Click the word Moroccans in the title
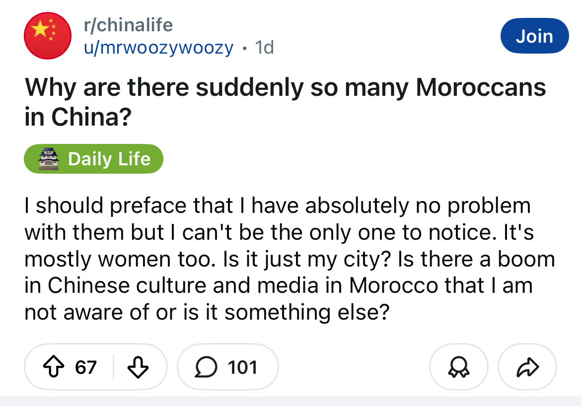The width and height of the screenshot is (581, 406). 481,87
